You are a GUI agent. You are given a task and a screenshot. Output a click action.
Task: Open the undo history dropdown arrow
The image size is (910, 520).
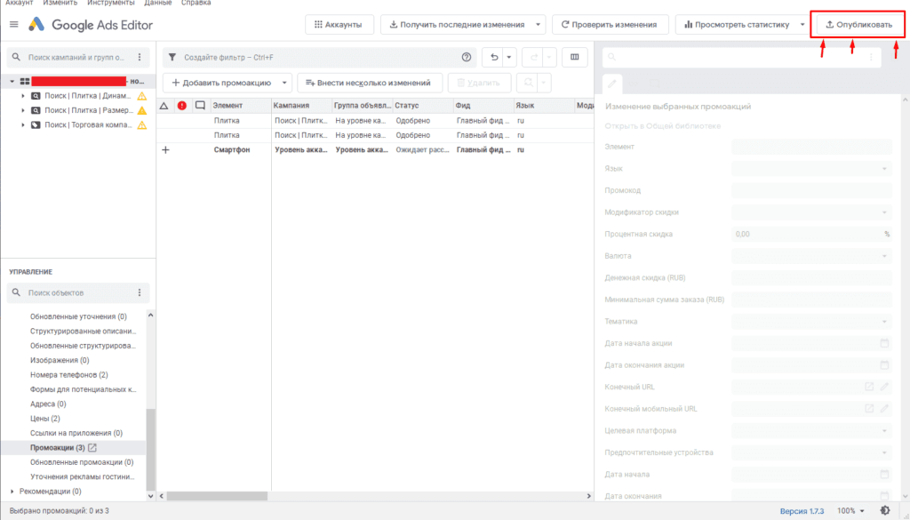pos(509,58)
